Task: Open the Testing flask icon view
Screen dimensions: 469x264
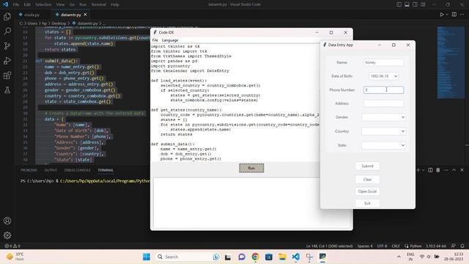Action: point(7,89)
